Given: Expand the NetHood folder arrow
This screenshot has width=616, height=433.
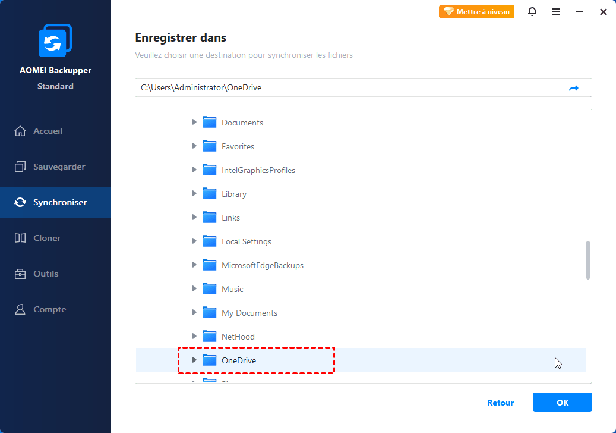Looking at the screenshot, I should (x=194, y=337).
